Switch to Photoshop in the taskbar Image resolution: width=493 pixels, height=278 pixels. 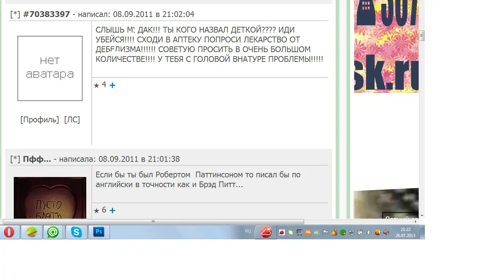pos(99,232)
